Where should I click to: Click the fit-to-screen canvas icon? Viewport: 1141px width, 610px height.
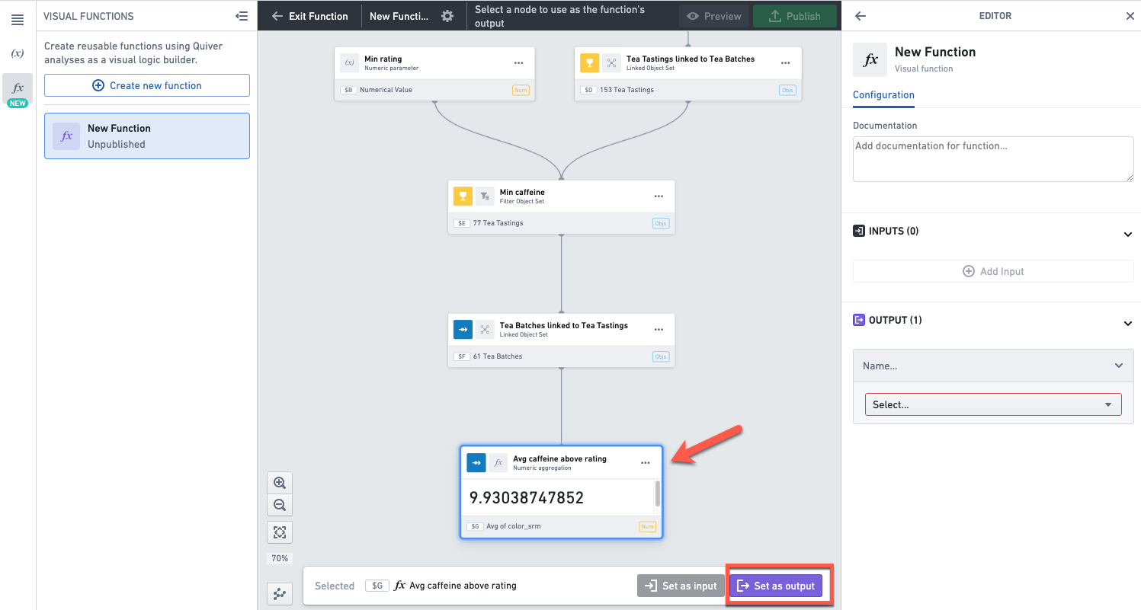[280, 532]
